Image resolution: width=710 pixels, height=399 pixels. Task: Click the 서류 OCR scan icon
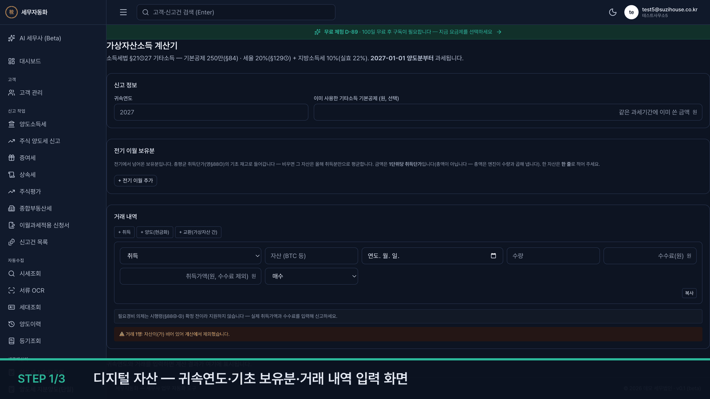(12, 290)
